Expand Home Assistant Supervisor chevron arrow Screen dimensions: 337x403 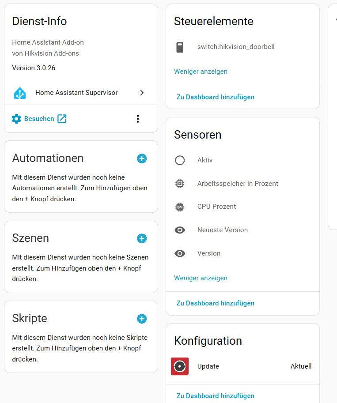pyautogui.click(x=142, y=93)
